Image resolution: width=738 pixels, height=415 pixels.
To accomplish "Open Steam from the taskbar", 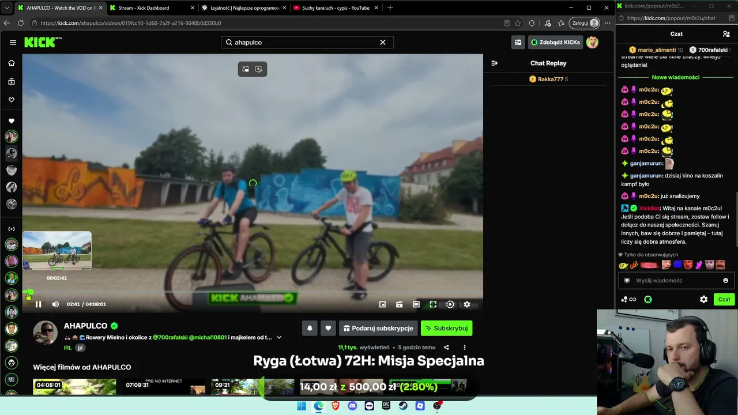I will (404, 406).
